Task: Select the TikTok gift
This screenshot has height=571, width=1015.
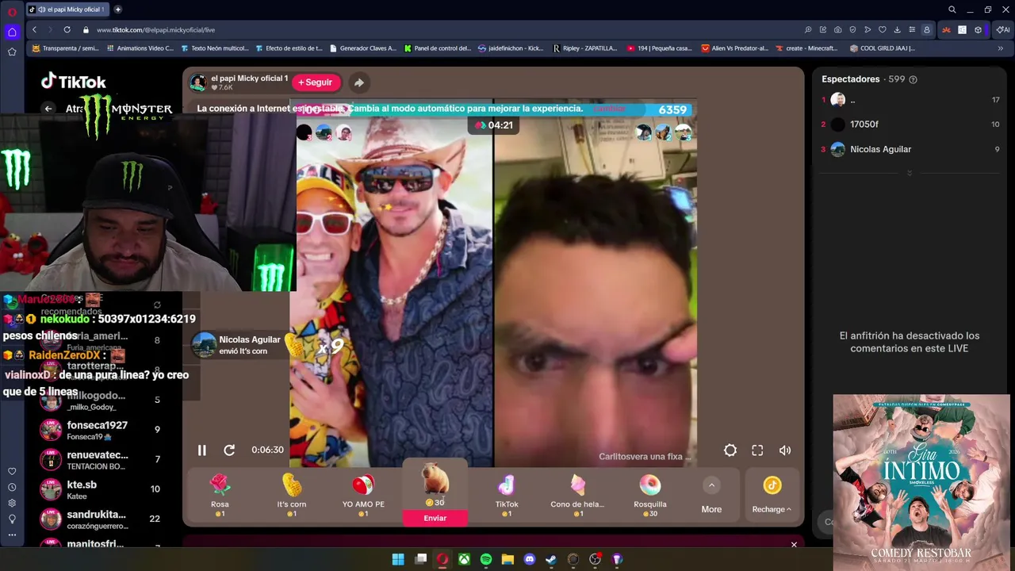Action: (507, 495)
